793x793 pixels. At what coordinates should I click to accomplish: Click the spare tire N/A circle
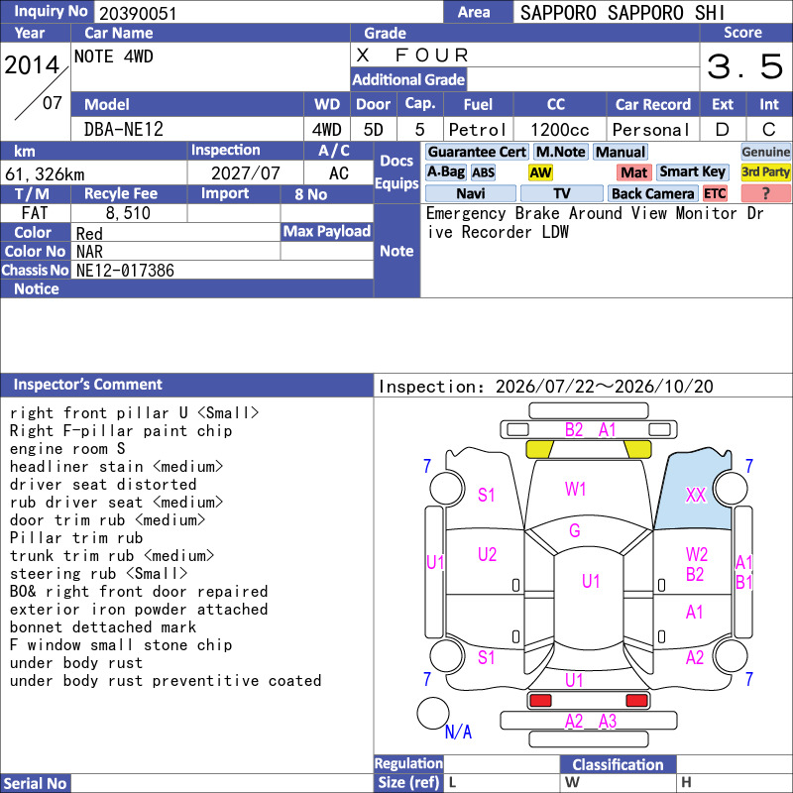point(433,713)
